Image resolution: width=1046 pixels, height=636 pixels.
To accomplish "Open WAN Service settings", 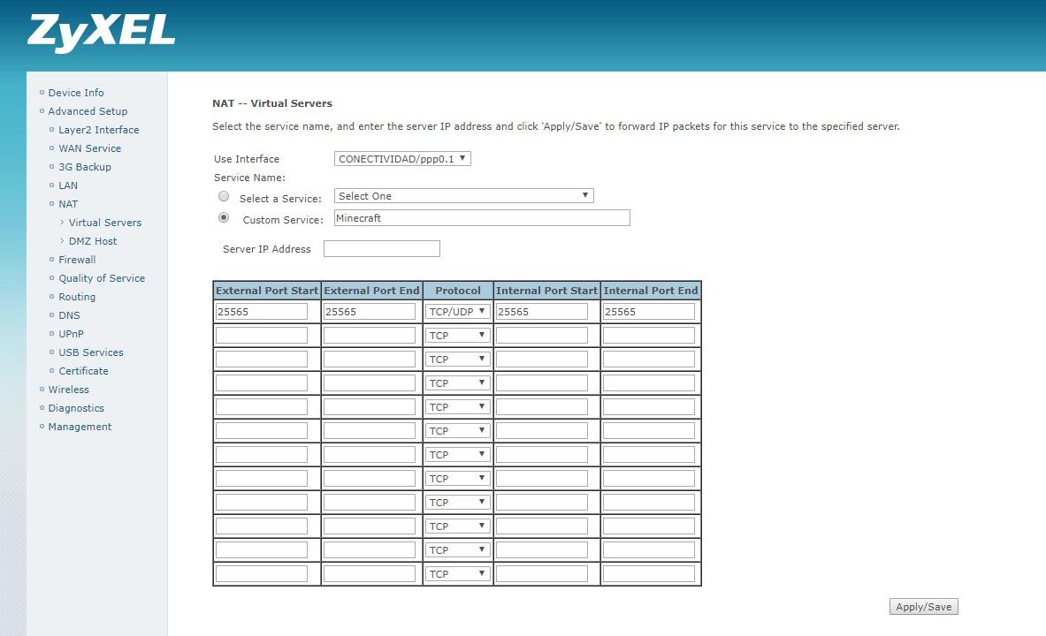I will [89, 148].
